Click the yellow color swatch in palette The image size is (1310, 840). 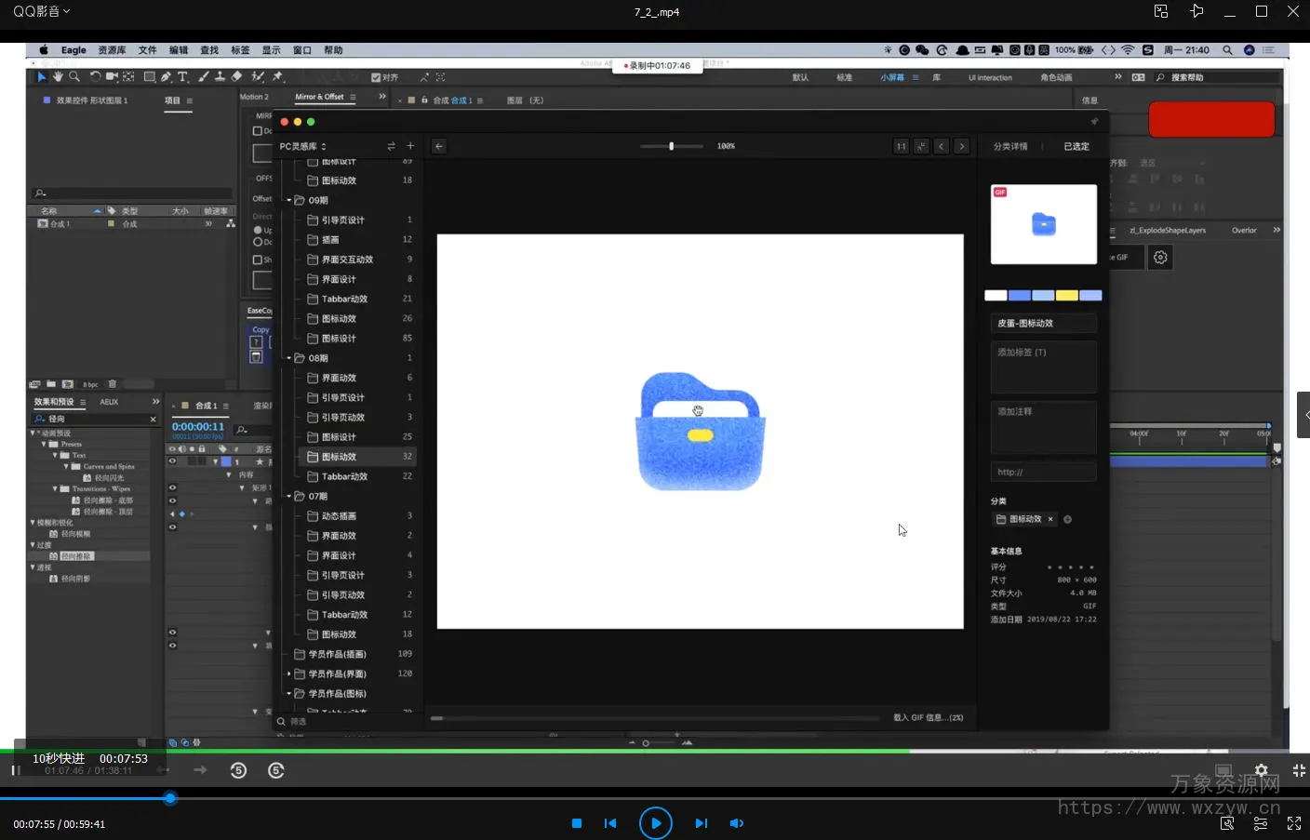pyautogui.click(x=1066, y=296)
